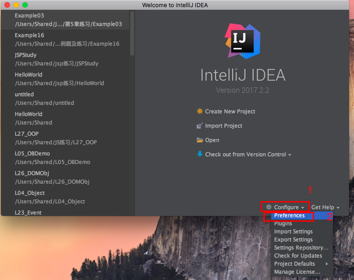Screen dimensions: 354x280
Task: Expand Check out from Version Control arrow
Action: pyautogui.click(x=289, y=155)
